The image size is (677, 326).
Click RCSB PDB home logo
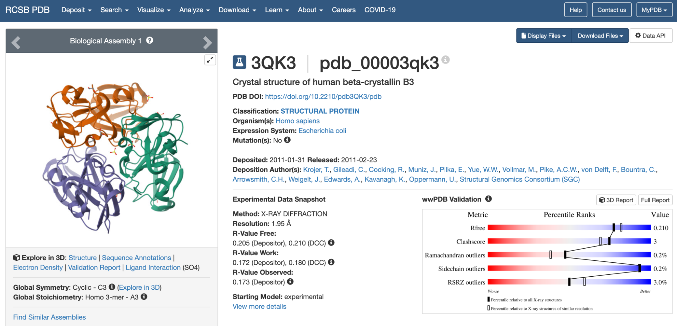[27, 10]
